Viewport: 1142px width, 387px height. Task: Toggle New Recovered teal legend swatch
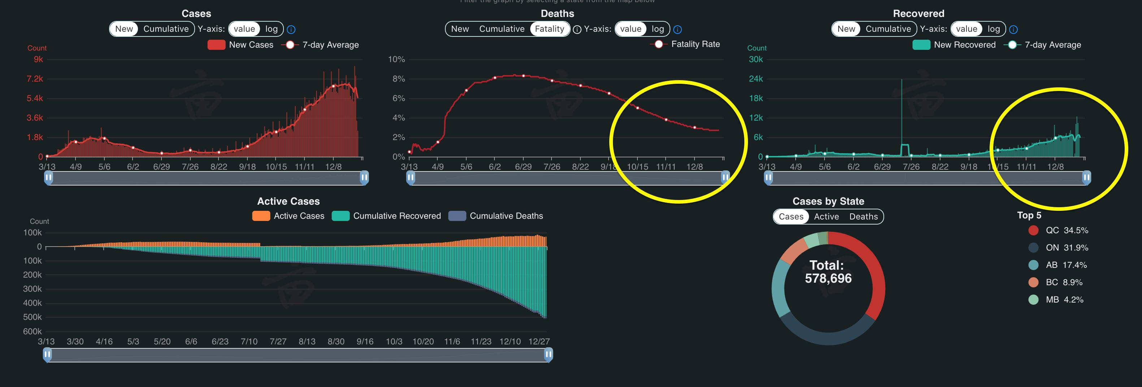[921, 45]
